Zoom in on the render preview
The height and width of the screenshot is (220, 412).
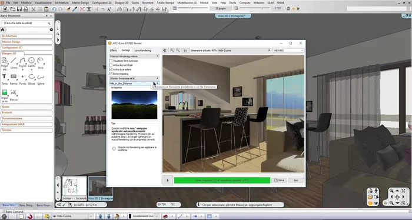(172, 51)
